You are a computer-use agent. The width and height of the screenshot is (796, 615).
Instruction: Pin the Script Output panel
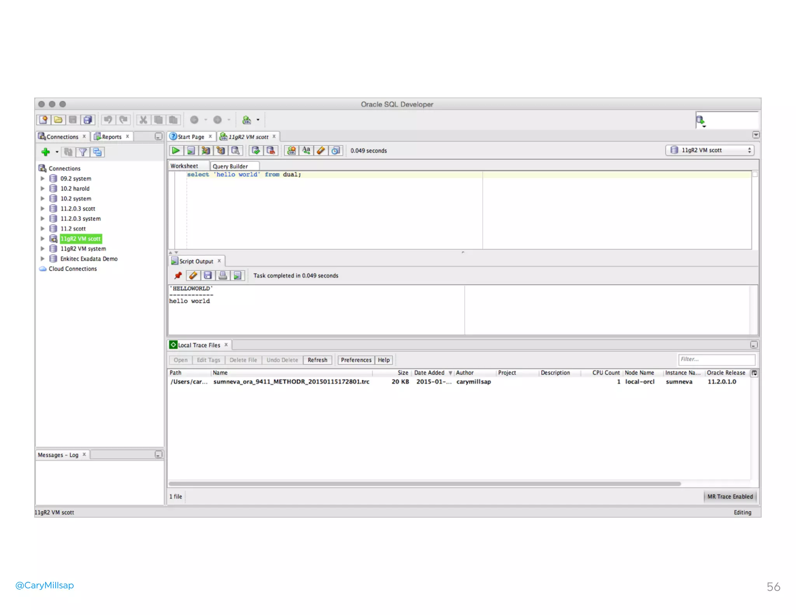coord(178,276)
